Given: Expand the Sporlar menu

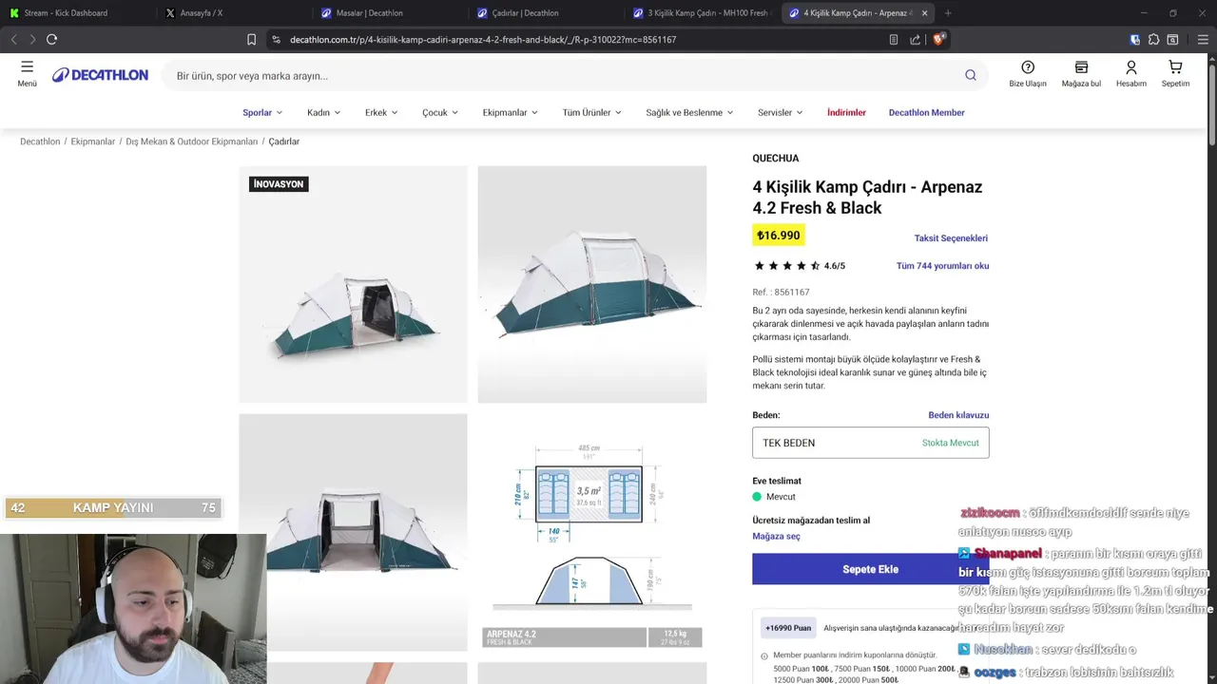Looking at the screenshot, I should point(262,112).
